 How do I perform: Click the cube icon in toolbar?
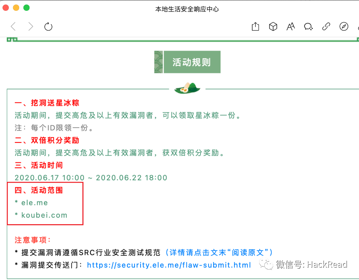pyautogui.click(x=273, y=27)
